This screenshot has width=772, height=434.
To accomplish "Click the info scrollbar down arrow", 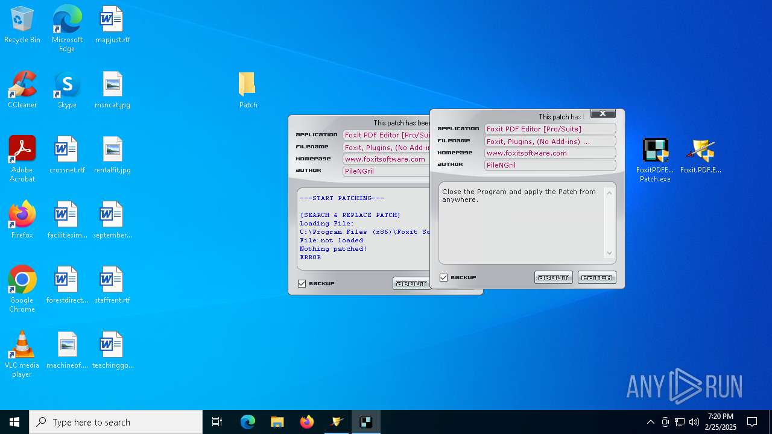I will (x=609, y=253).
